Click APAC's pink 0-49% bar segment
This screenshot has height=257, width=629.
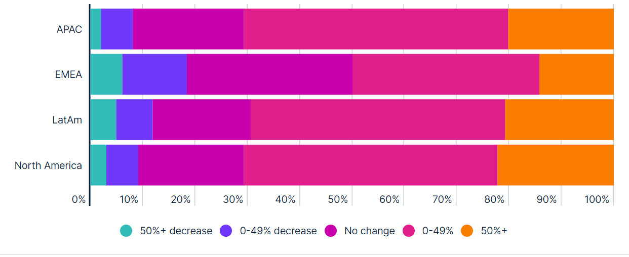pyautogui.click(x=376, y=29)
